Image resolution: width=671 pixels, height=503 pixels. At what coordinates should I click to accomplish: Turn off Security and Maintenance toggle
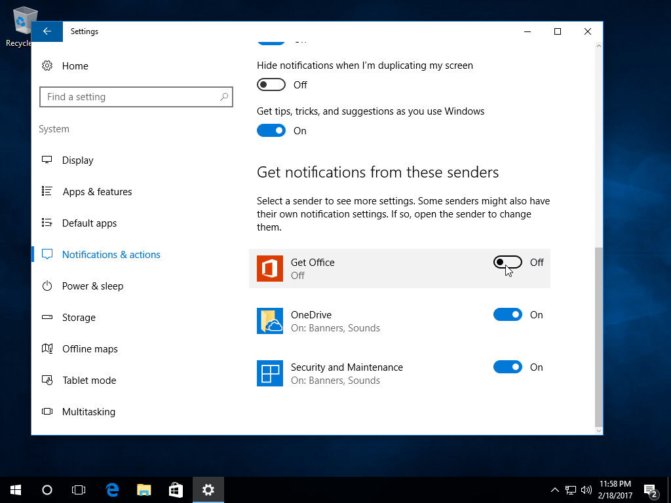(507, 367)
